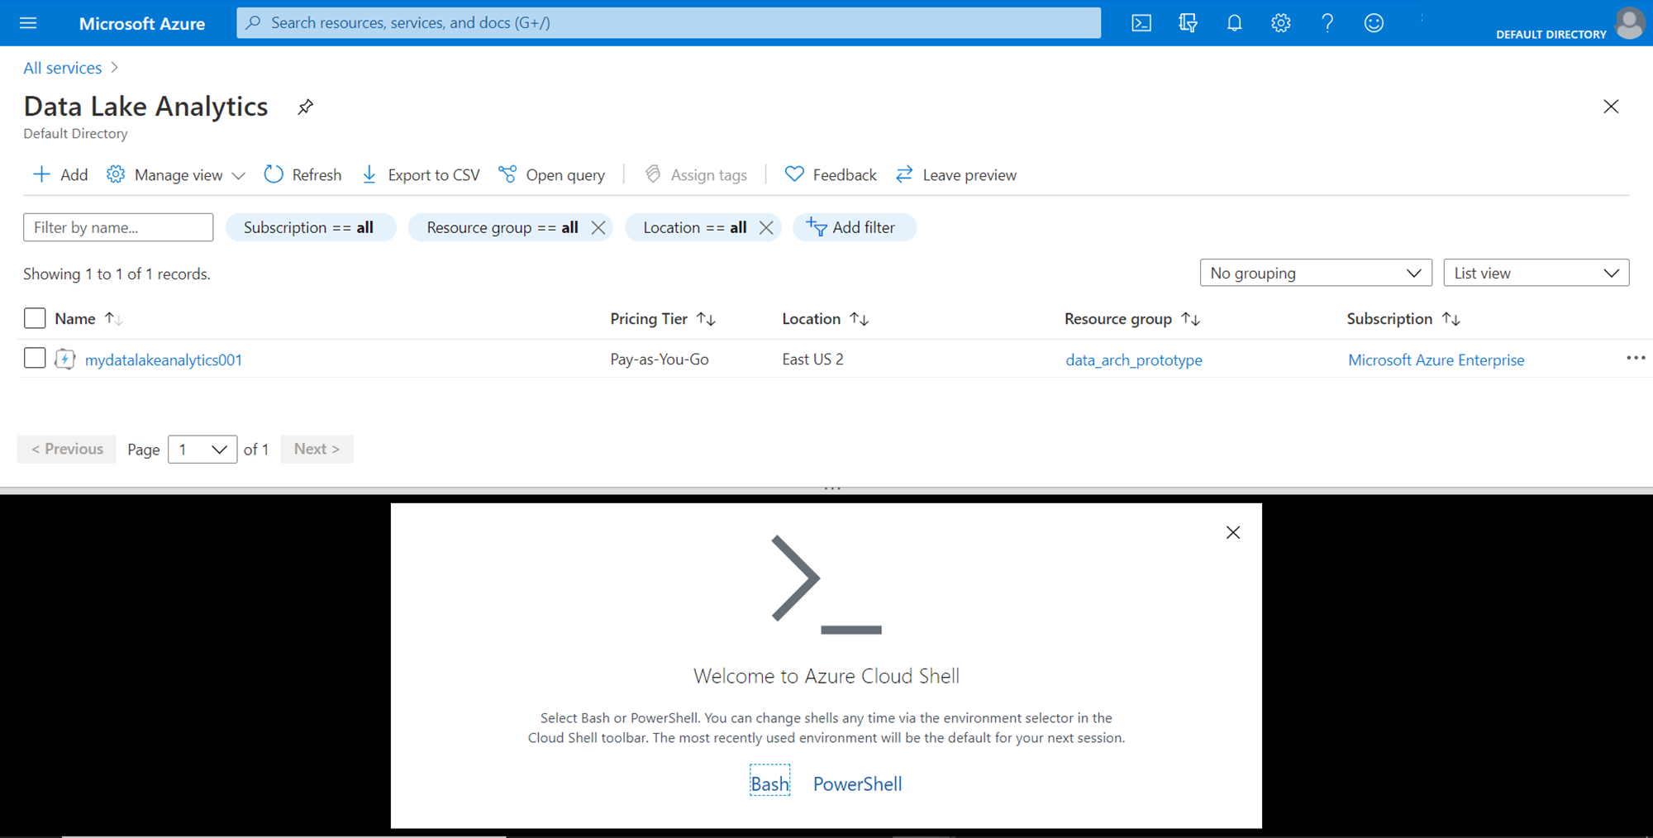This screenshot has height=838, width=1653.
Task: Toggle the select-all checkbox in header
Action: pyautogui.click(x=35, y=318)
